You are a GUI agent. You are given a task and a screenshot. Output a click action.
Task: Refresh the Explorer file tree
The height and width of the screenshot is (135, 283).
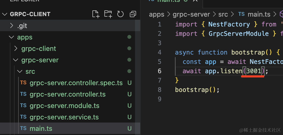(x=120, y=14)
